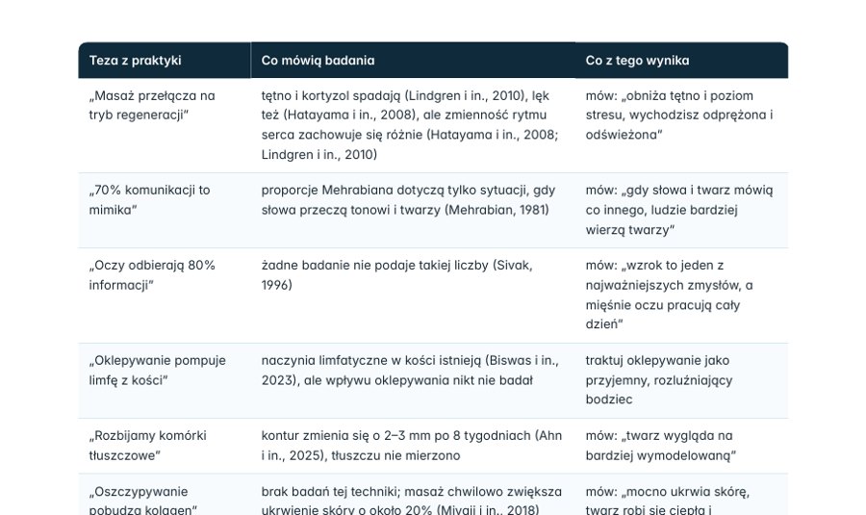Click the cell citing Ahn i in., 2025
The width and height of the screenshot is (866, 515).
[413, 446]
